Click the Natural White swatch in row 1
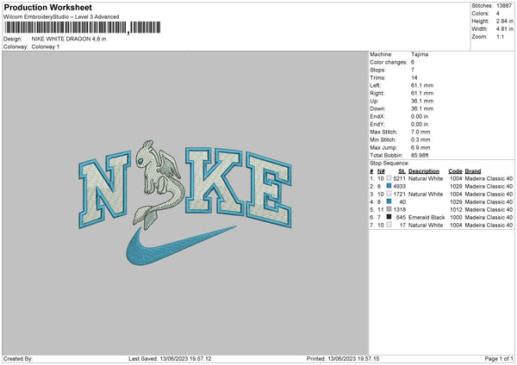517x365 pixels. pyautogui.click(x=389, y=178)
